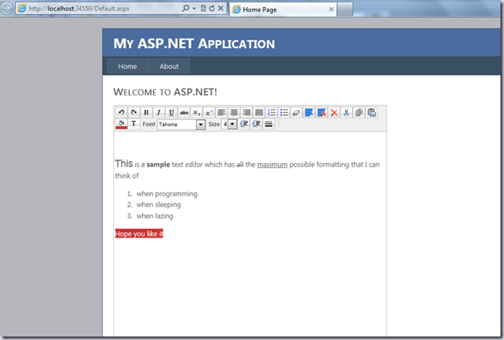Close the Home Page browser tab
504x340 pixels.
point(331,10)
